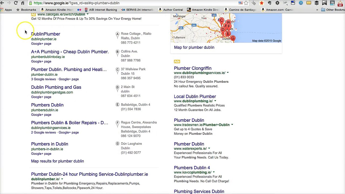Open the Dublin Plumbing and Gas result
345x194 pixels.
coord(56,87)
